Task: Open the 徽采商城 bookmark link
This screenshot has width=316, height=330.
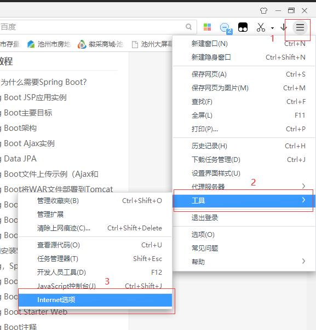Action: pyautogui.click(x=100, y=44)
